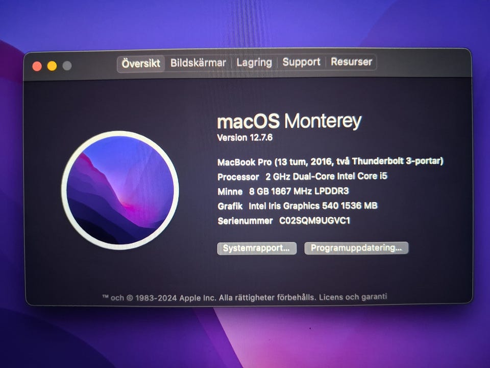Click the processor value 2 GHz Dual-Core Intel Core i5
The image size is (490, 368).
pos(326,176)
